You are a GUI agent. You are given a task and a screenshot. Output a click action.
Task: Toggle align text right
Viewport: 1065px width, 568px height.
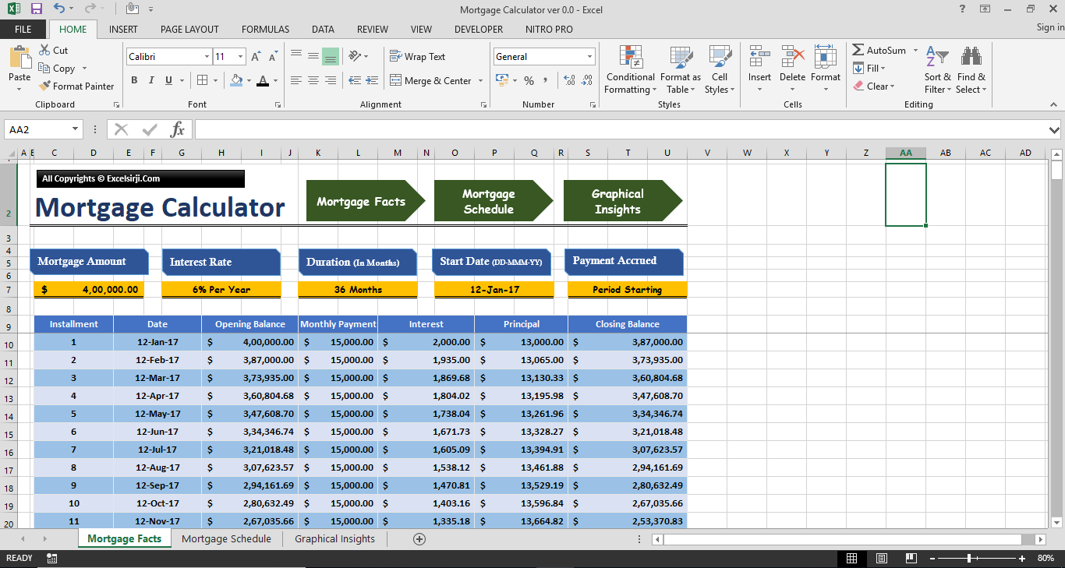coord(331,80)
